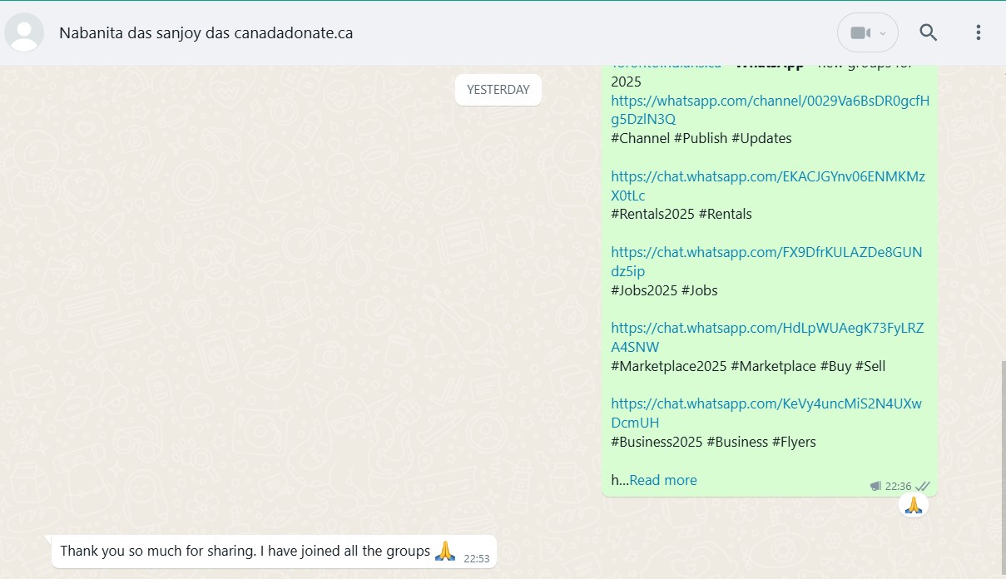
Task: Expand message with Read more
Action: (662, 480)
